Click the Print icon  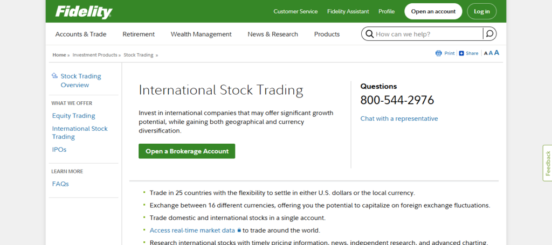pos(438,53)
